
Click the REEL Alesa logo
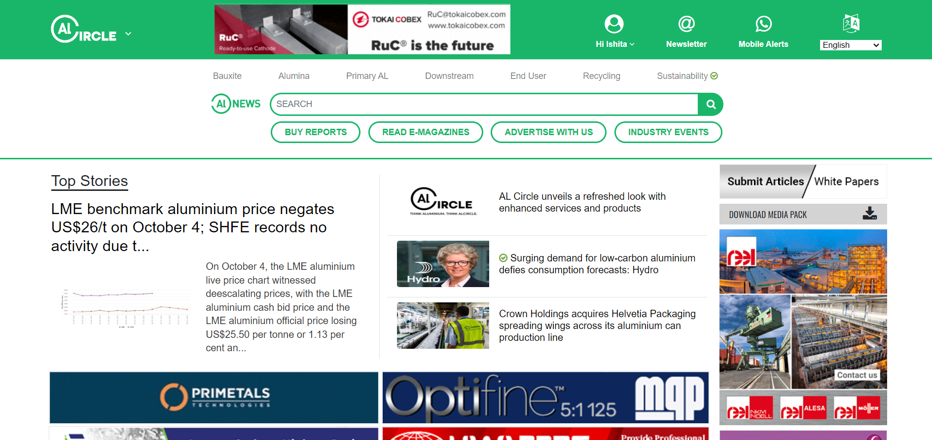tap(803, 408)
